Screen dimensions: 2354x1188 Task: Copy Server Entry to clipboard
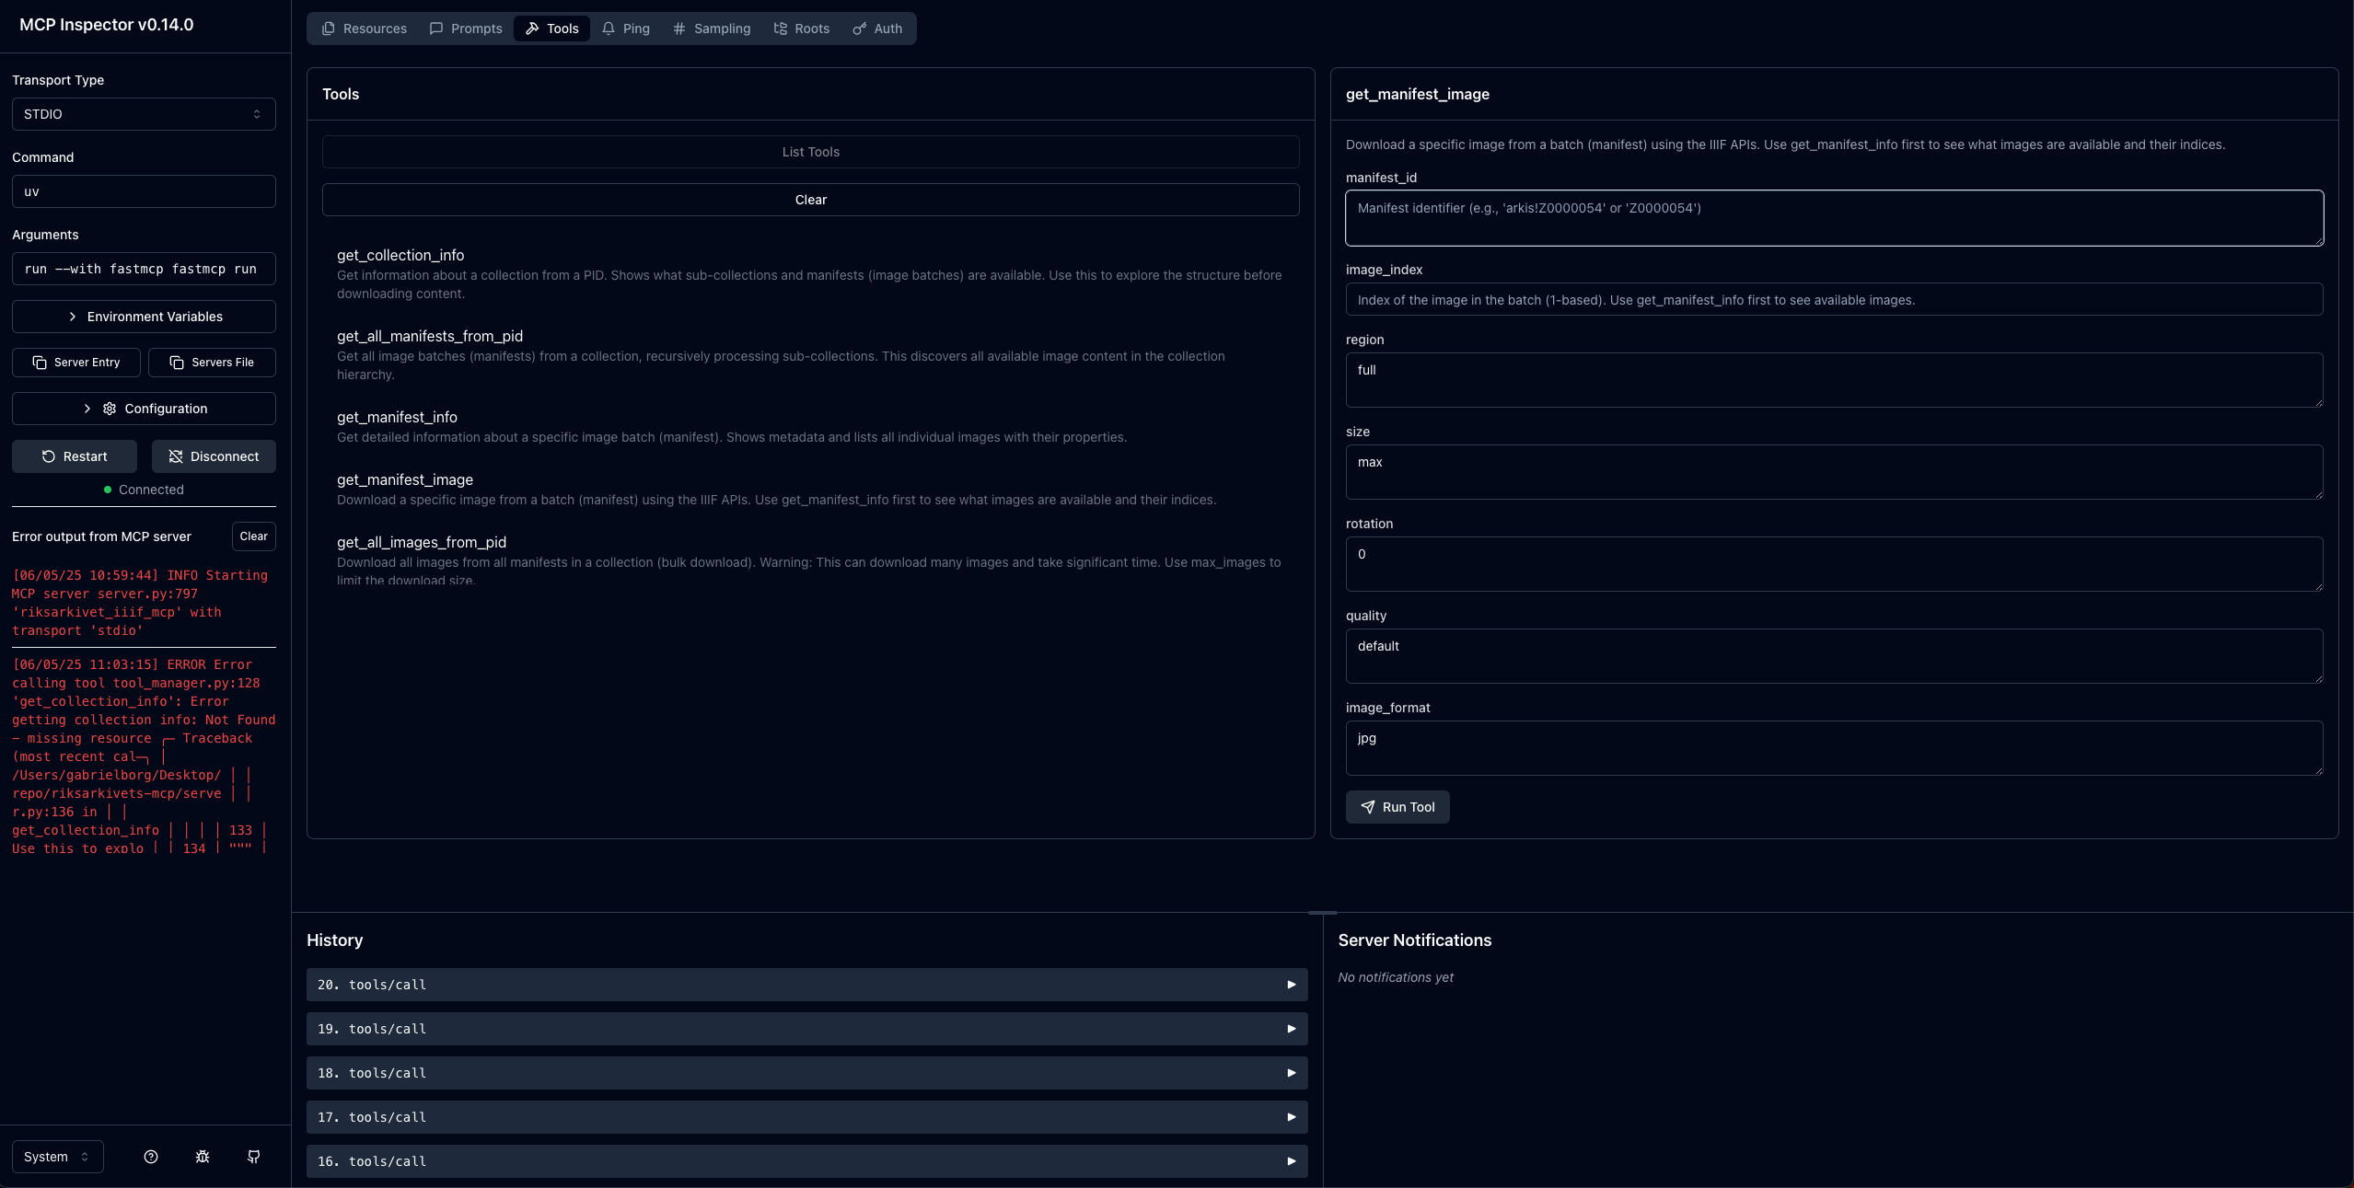[x=76, y=363]
